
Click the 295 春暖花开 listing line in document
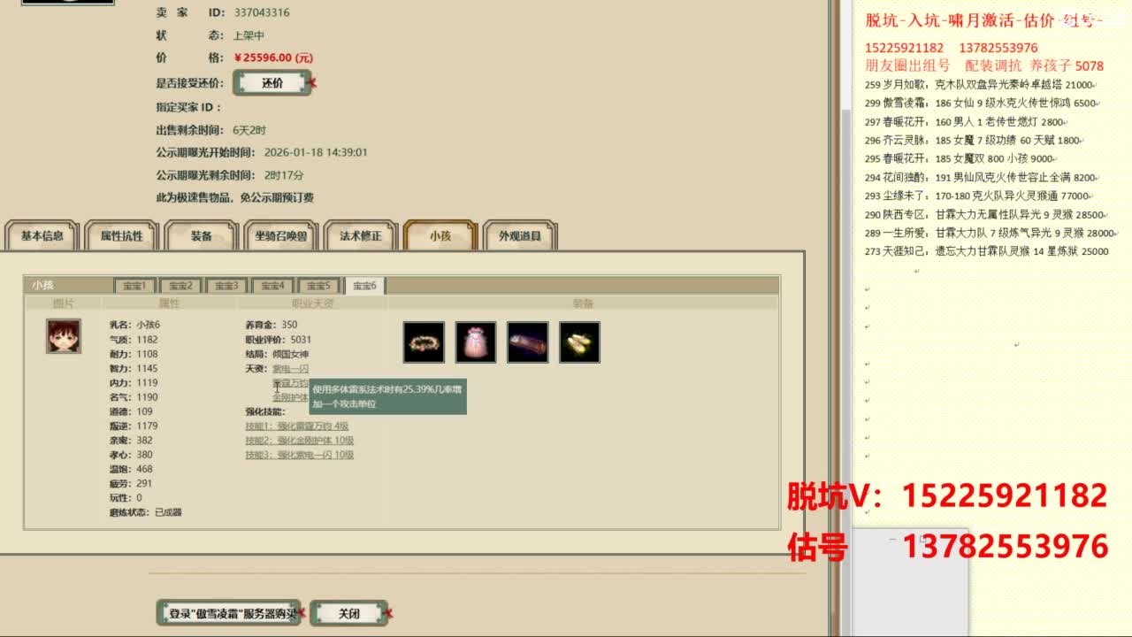tap(959, 158)
